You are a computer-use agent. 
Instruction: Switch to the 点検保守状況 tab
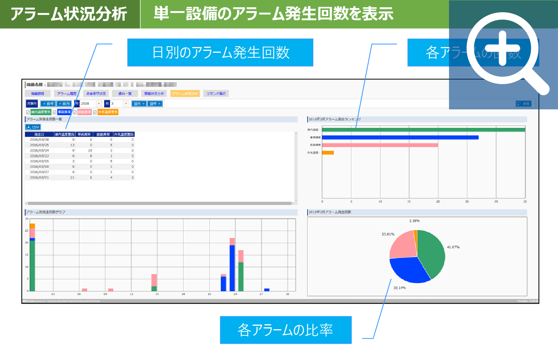96,94
